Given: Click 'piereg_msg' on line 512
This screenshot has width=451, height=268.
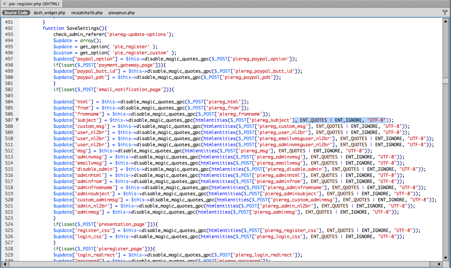Looking at the screenshot, I should coord(256,151).
